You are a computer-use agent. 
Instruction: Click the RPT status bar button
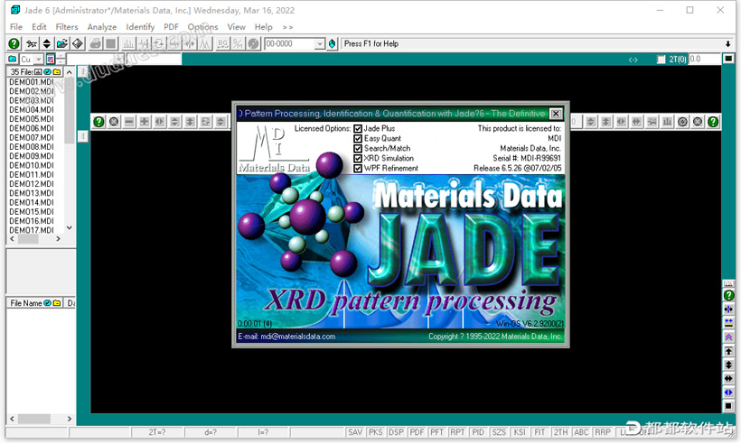point(457,432)
